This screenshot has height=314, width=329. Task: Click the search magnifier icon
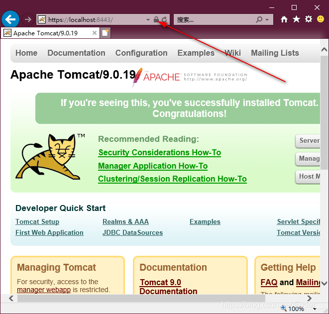[x=259, y=19]
